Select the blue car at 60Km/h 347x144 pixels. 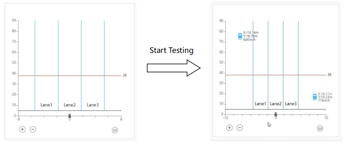[x=240, y=36]
